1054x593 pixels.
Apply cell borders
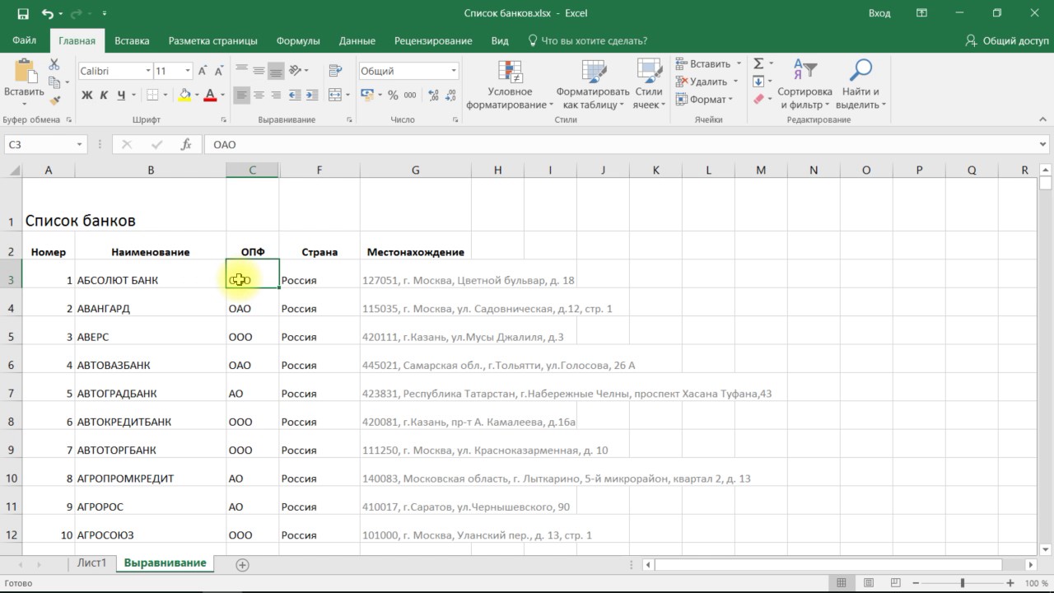pos(152,96)
